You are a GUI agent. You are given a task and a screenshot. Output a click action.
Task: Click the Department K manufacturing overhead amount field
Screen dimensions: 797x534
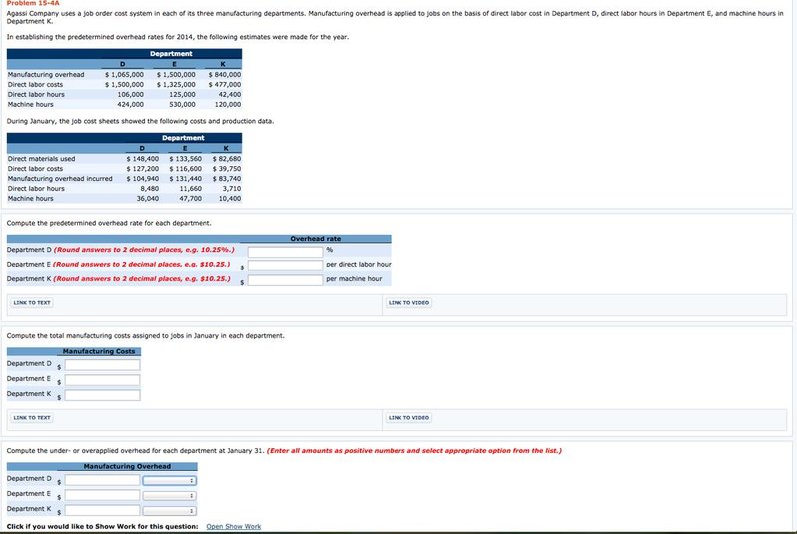tap(102, 510)
